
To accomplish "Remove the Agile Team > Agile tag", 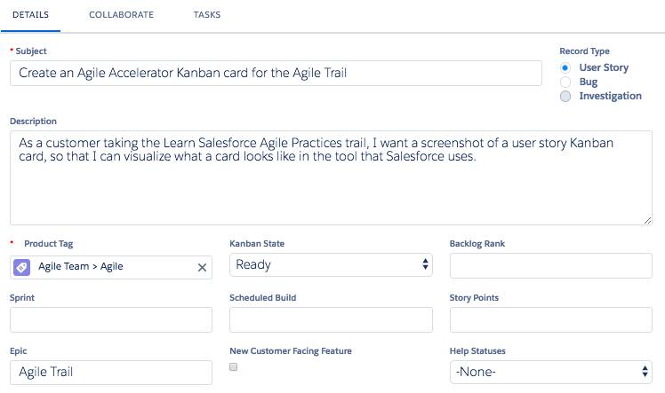I will tap(202, 267).
